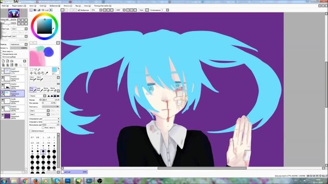This screenshot has width=328, height=184.
Task: Open the canvas rotation angle dropdown
Action: point(124,10)
